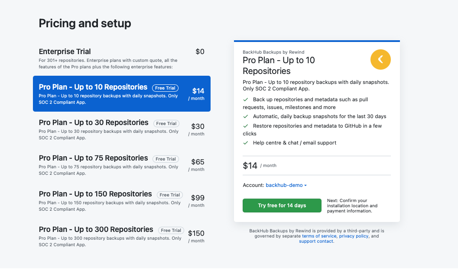The image size is (458, 270).
Task: Open the terms of service link
Action: 319,236
